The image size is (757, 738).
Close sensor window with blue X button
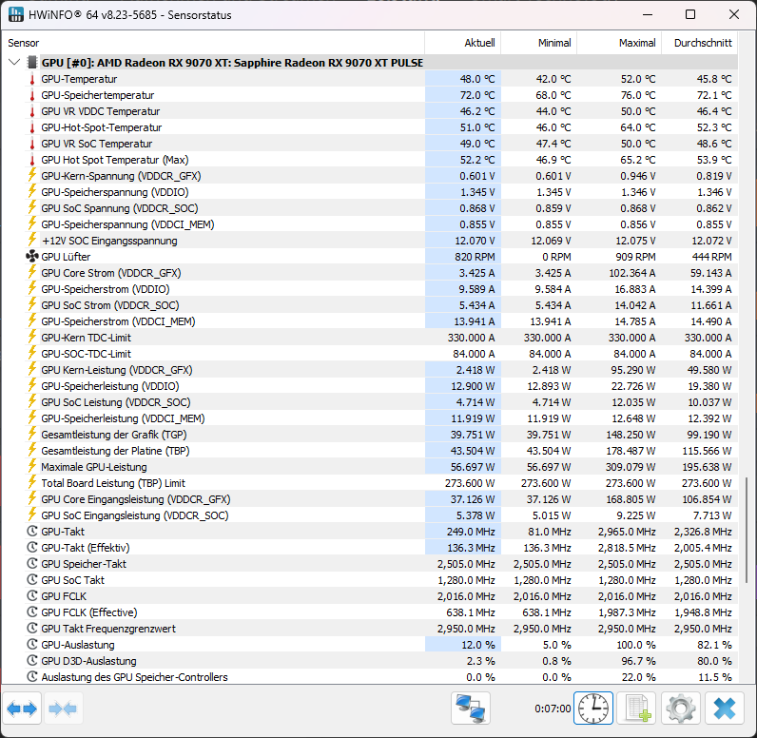pyautogui.click(x=724, y=709)
